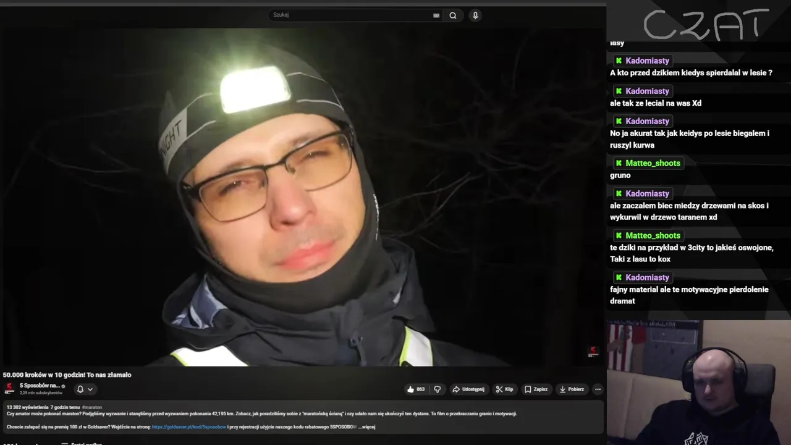The image size is (791, 445).
Task: Click the search magnifier icon
Action: click(453, 15)
